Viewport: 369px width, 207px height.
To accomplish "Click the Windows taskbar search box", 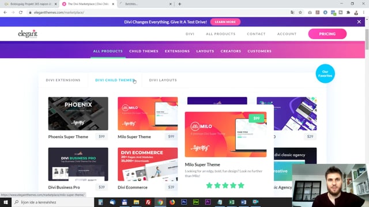I will click(53, 202).
